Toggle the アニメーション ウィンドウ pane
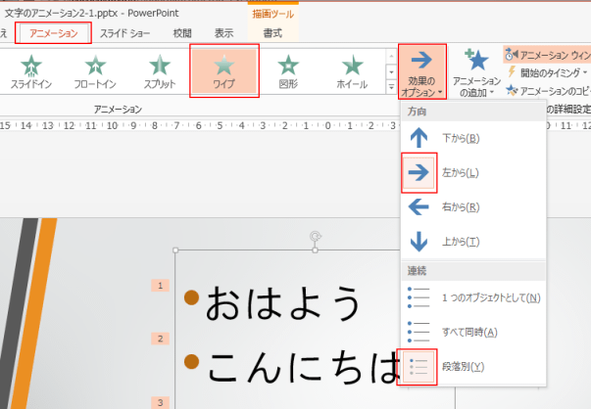 click(x=547, y=55)
